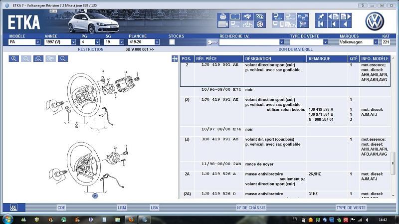
Task: Open the ELSA icon
Action: 278,16
